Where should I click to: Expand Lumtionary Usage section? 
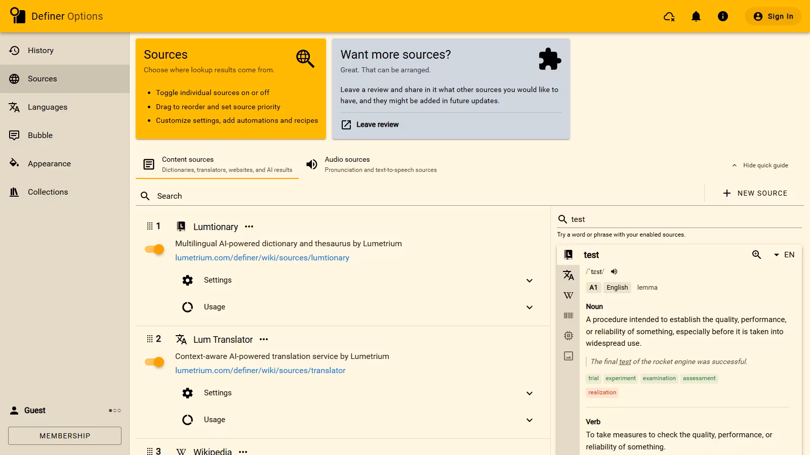coord(357,307)
